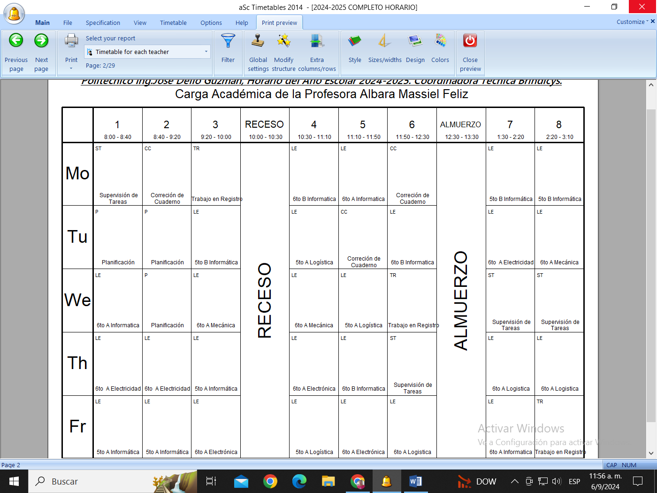The image size is (657, 493).
Task: Click RECESO column header 10:00 - 10:30
Action: click(x=265, y=126)
